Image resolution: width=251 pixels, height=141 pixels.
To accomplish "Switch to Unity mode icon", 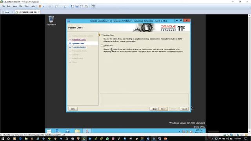I will click(x=86, y=6).
